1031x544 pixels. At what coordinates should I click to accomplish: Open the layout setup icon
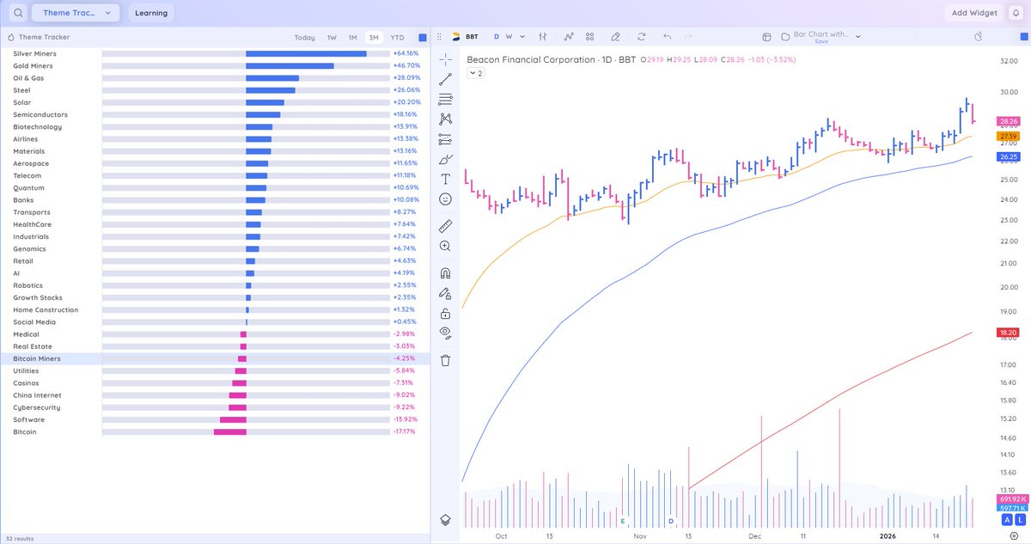[x=767, y=37]
